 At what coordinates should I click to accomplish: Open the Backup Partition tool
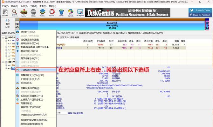(71, 13)
